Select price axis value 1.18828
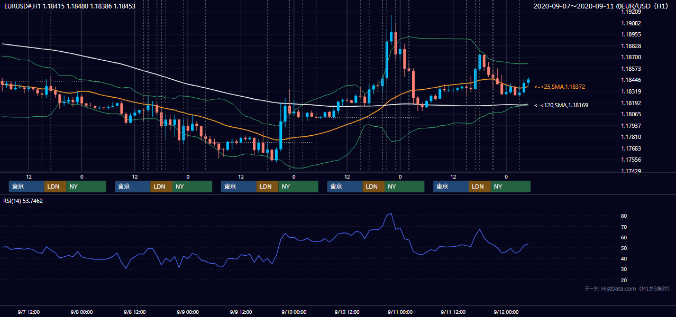The height and width of the screenshot is (317, 676). click(631, 46)
